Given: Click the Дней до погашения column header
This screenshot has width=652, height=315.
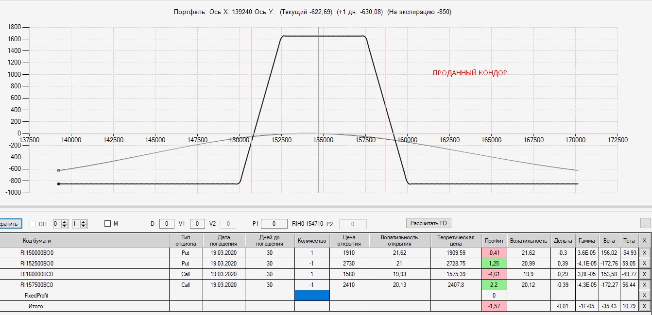Looking at the screenshot, I should pos(270,240).
